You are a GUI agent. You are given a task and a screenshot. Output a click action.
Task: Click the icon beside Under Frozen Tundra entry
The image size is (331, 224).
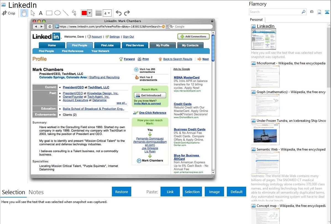(x=253, y=120)
